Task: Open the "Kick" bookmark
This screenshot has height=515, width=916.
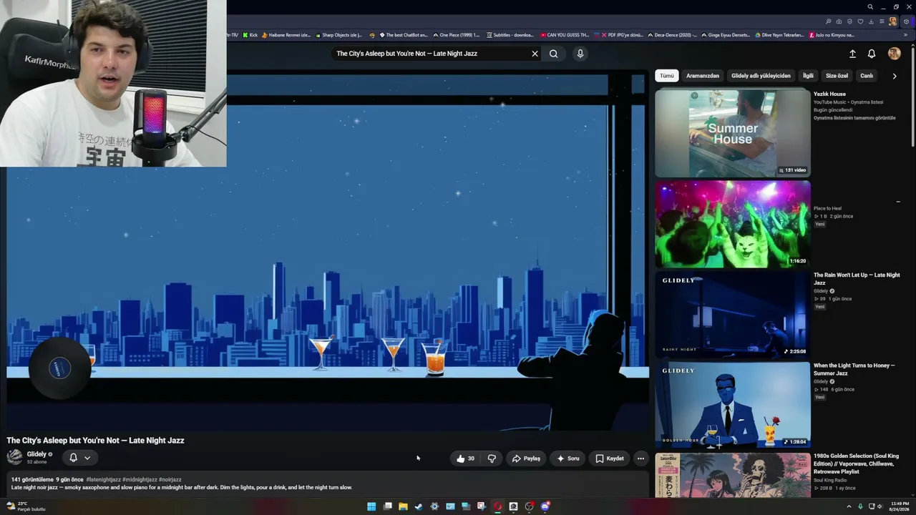Action: [250, 34]
